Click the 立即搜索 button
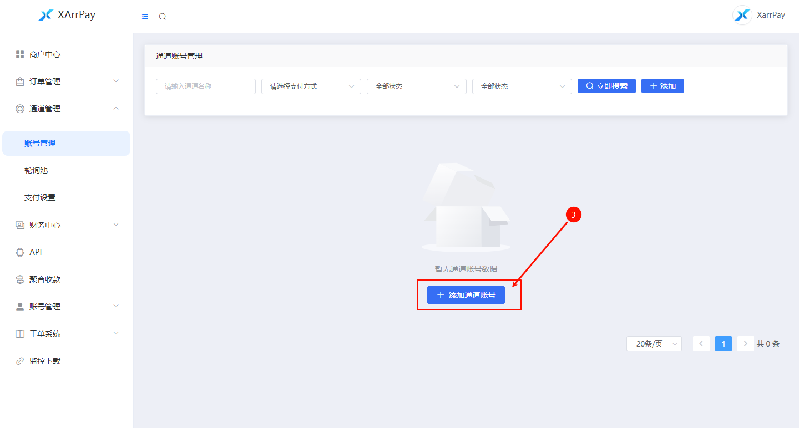 coord(606,86)
